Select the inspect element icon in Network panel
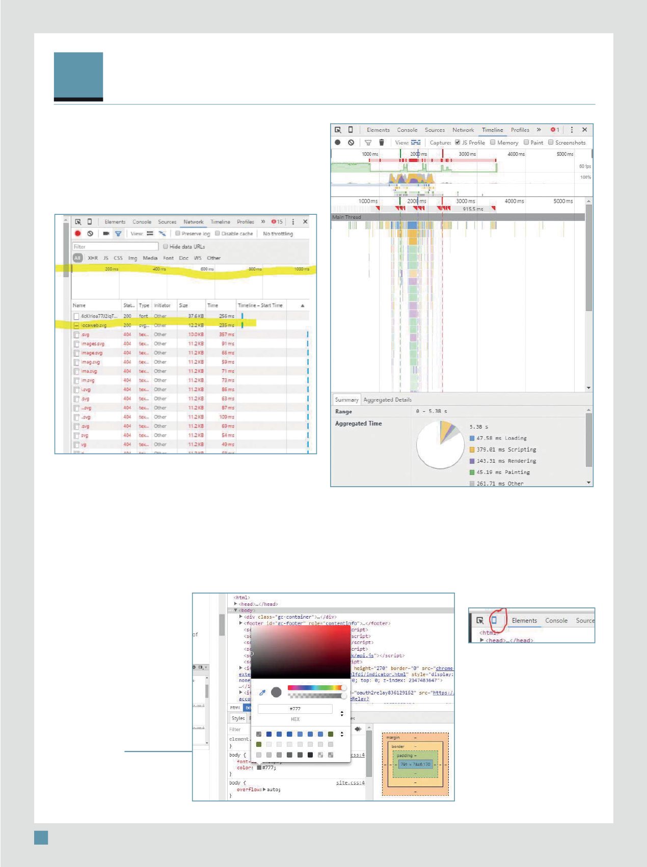Viewport: 647px width, 867px height. tap(78, 222)
